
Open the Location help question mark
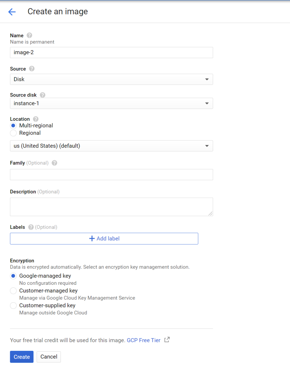click(x=36, y=119)
